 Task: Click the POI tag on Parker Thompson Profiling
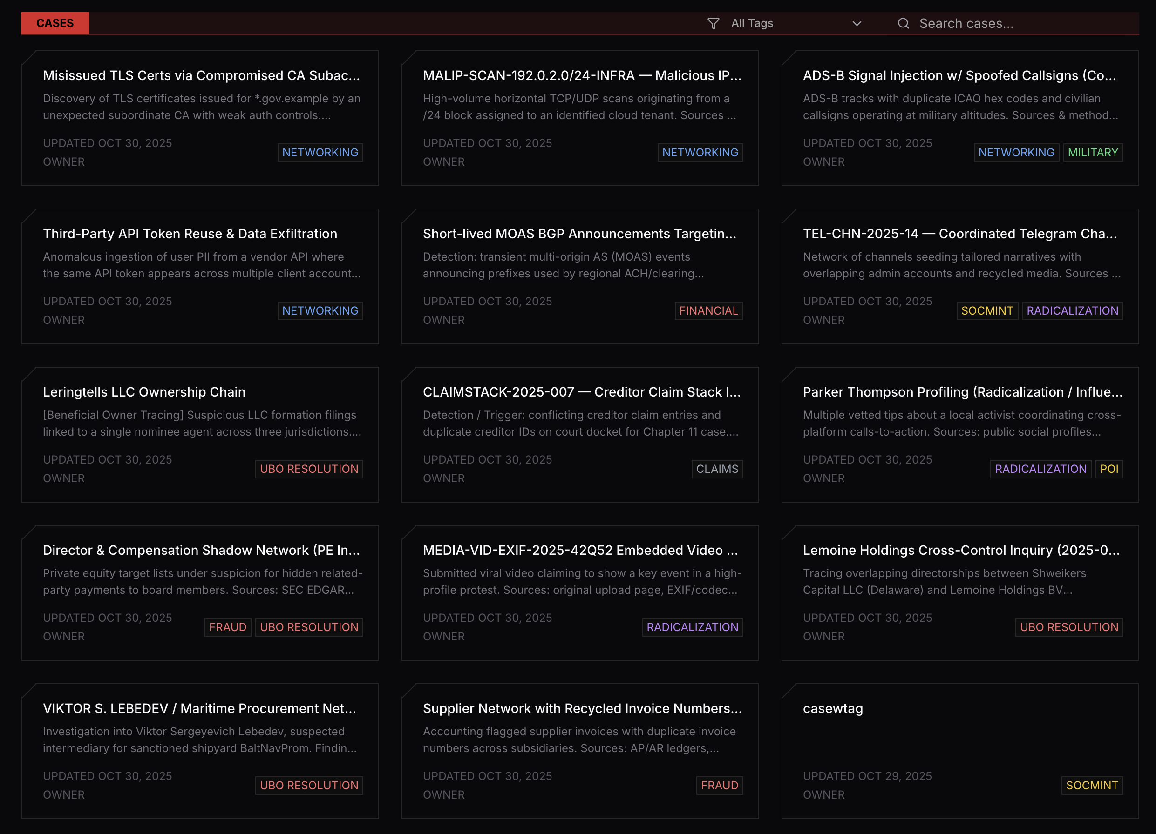click(1109, 469)
